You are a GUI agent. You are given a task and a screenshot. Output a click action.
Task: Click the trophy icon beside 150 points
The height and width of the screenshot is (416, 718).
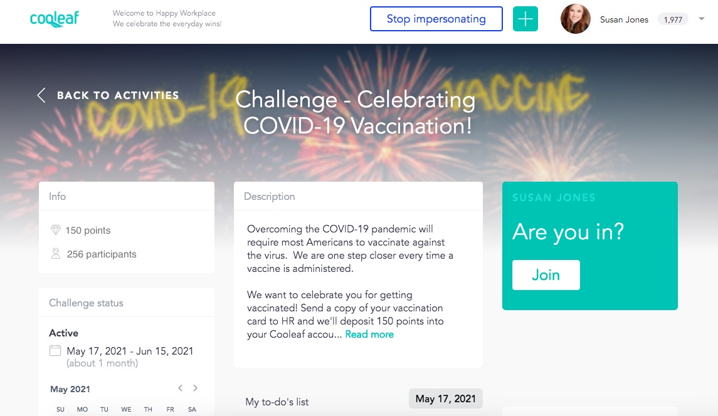[56, 231]
